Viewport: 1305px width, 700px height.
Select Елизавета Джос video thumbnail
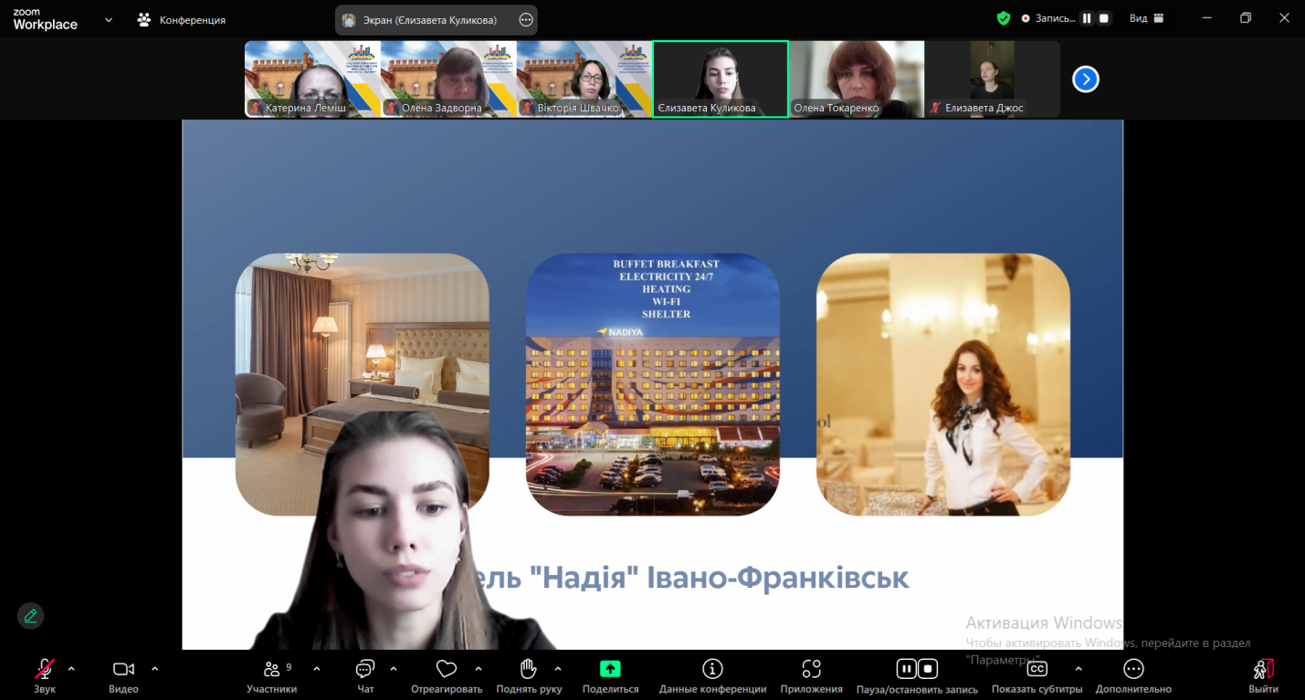pyautogui.click(x=993, y=79)
